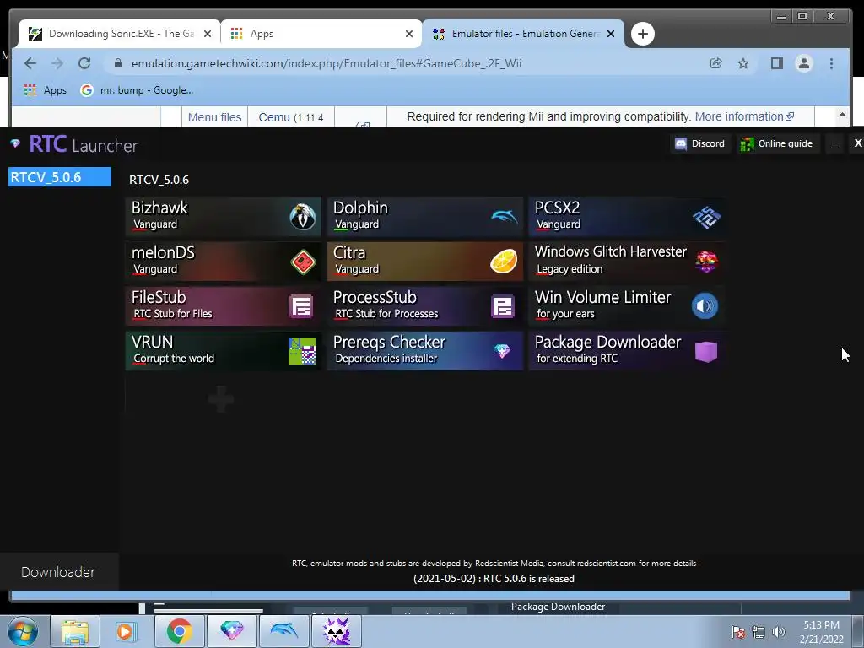Open the mr. bump Google bookmark

point(138,89)
